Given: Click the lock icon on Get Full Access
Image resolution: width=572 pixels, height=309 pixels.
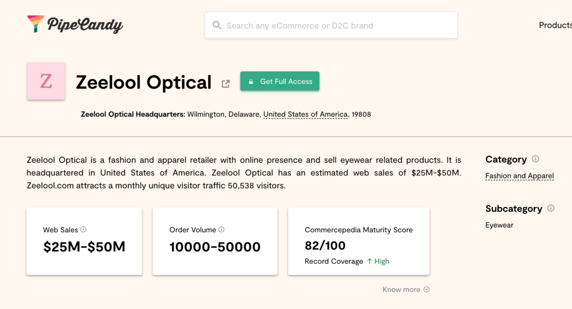Looking at the screenshot, I should 251,81.
